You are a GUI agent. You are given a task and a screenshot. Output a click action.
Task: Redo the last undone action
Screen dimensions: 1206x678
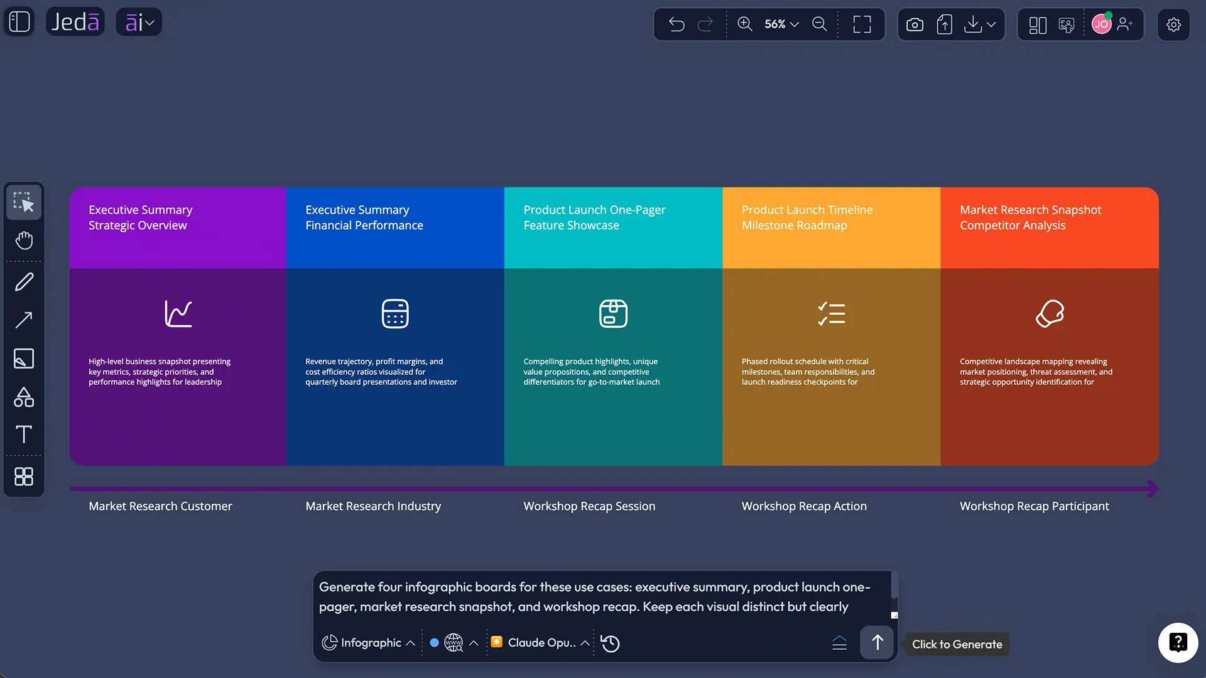pos(705,24)
